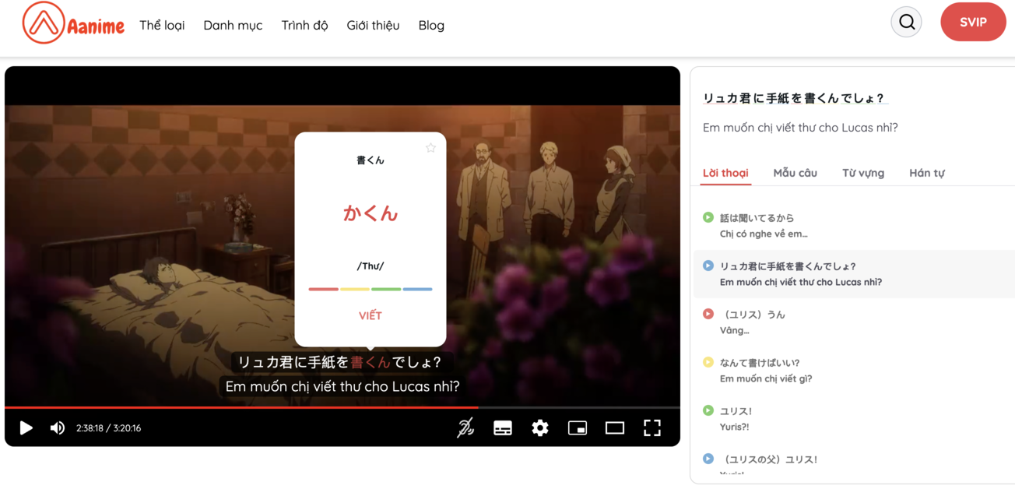
Task: Open the Thể loại menu
Action: [161, 25]
